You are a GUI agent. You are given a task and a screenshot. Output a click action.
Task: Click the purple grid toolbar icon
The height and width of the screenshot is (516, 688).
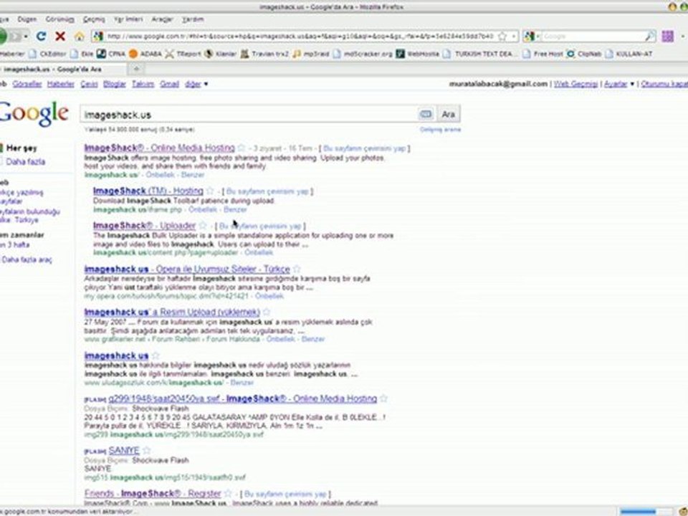667,36
